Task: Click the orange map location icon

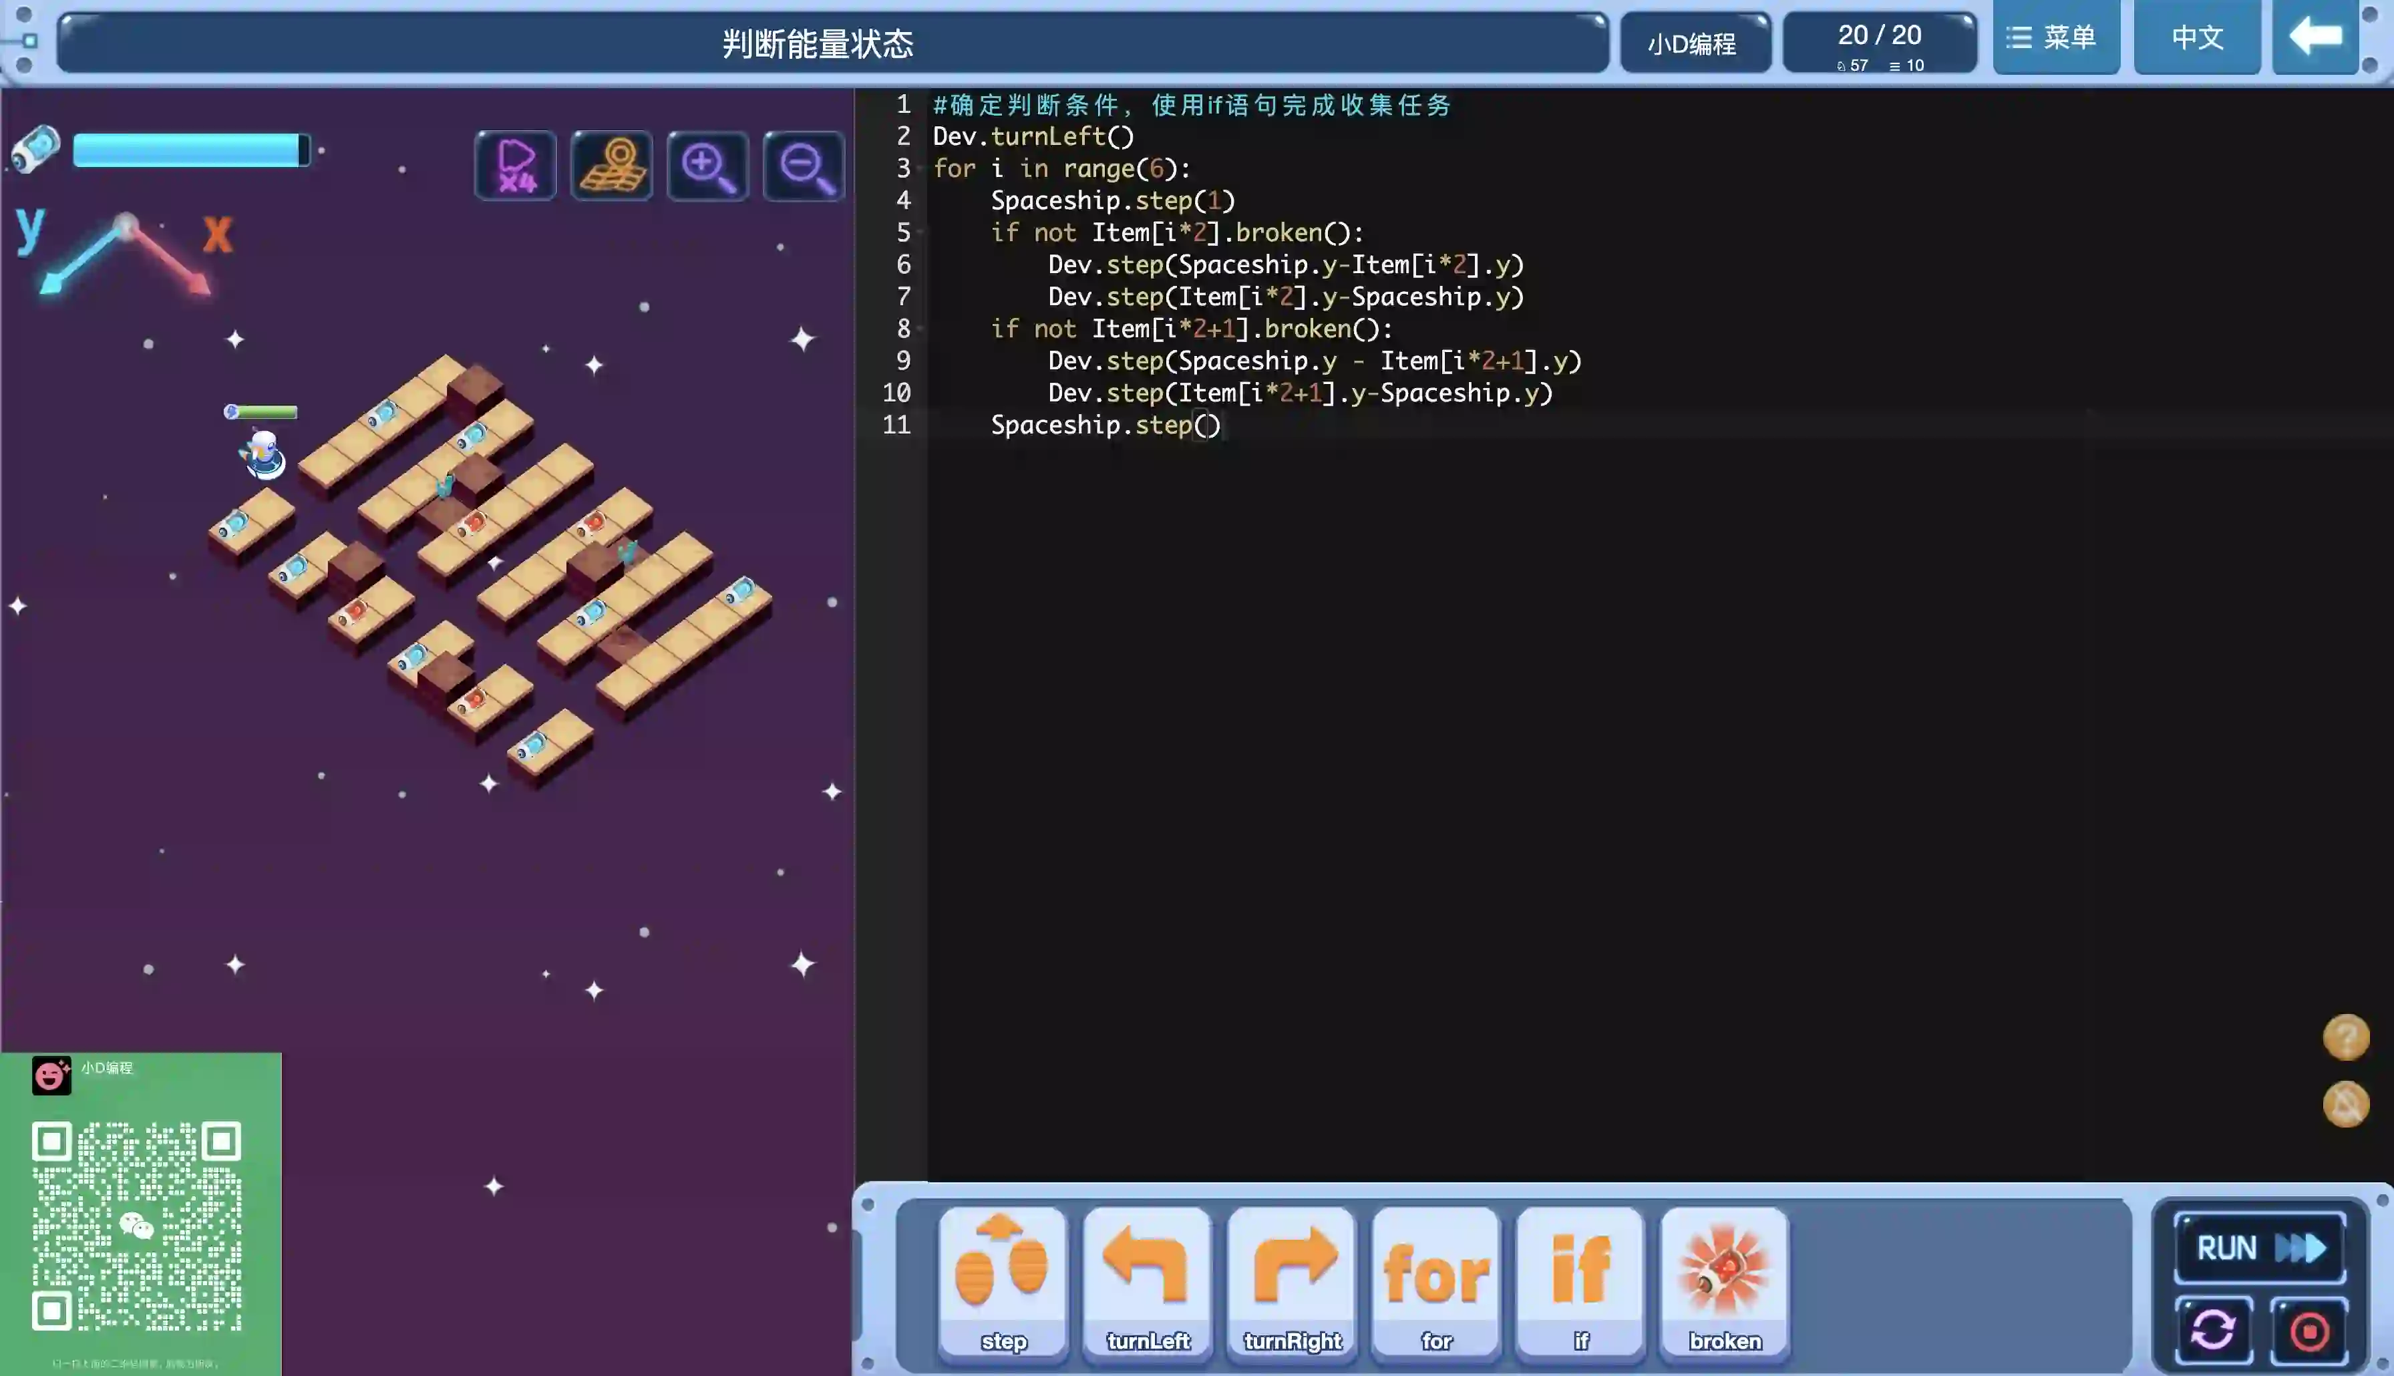Action: tap(613, 166)
